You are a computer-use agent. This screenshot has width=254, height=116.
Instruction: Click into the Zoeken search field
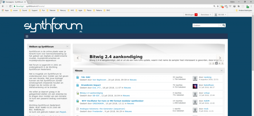(205, 25)
